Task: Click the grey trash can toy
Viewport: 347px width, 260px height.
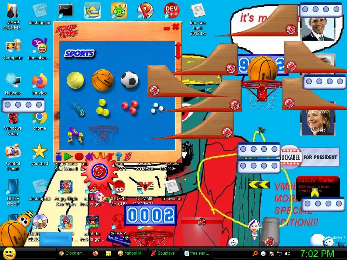Action: pos(269,232)
